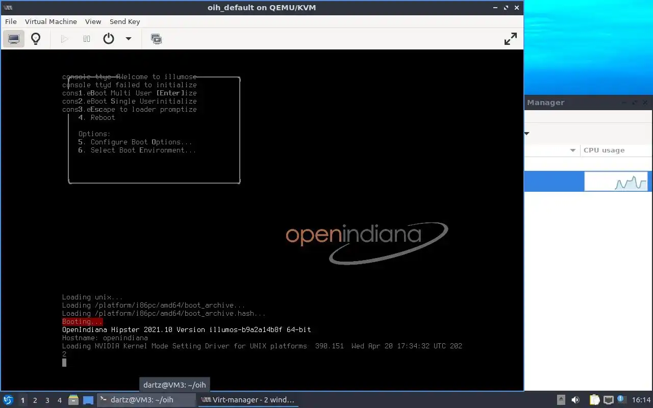The width and height of the screenshot is (653, 408).
Task: Switch to workspace 1
Action: click(x=22, y=400)
